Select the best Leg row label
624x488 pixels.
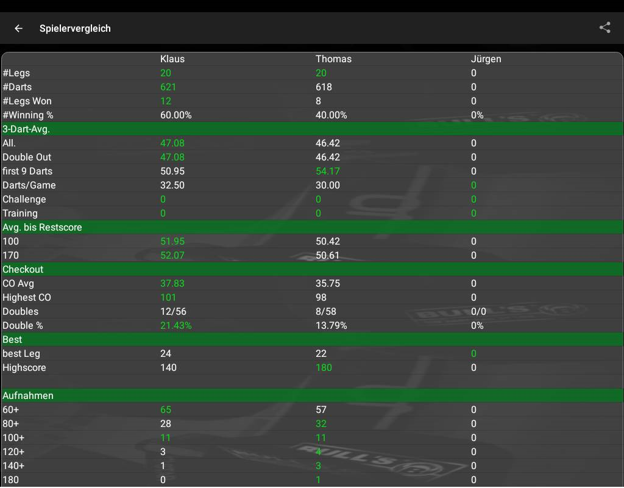tap(21, 353)
